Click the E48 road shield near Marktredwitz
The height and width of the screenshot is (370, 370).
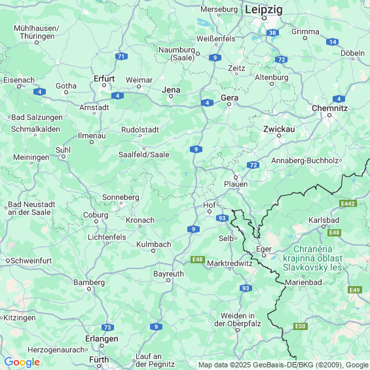pyautogui.click(x=198, y=259)
